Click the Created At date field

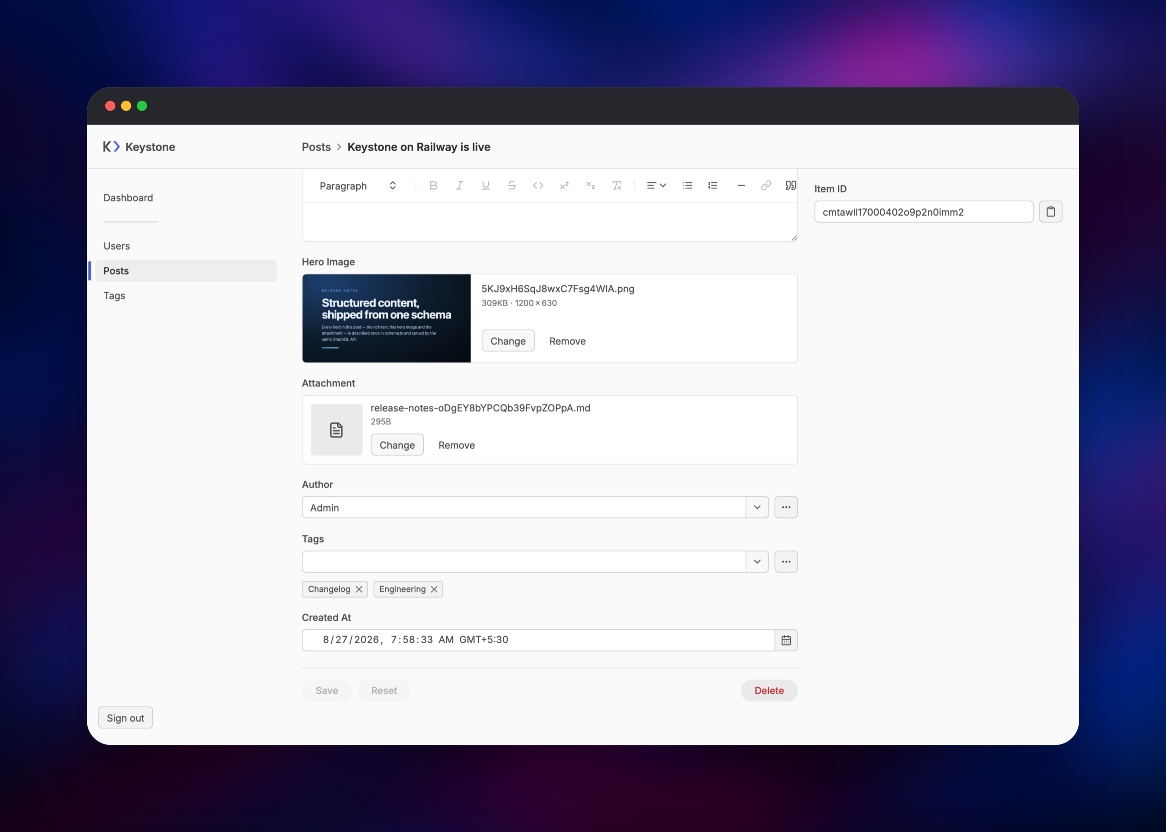tap(538, 640)
